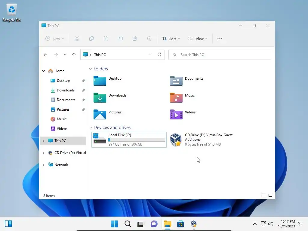Click the network icon in tray
Screen dimensions: 308x231
(263, 224)
